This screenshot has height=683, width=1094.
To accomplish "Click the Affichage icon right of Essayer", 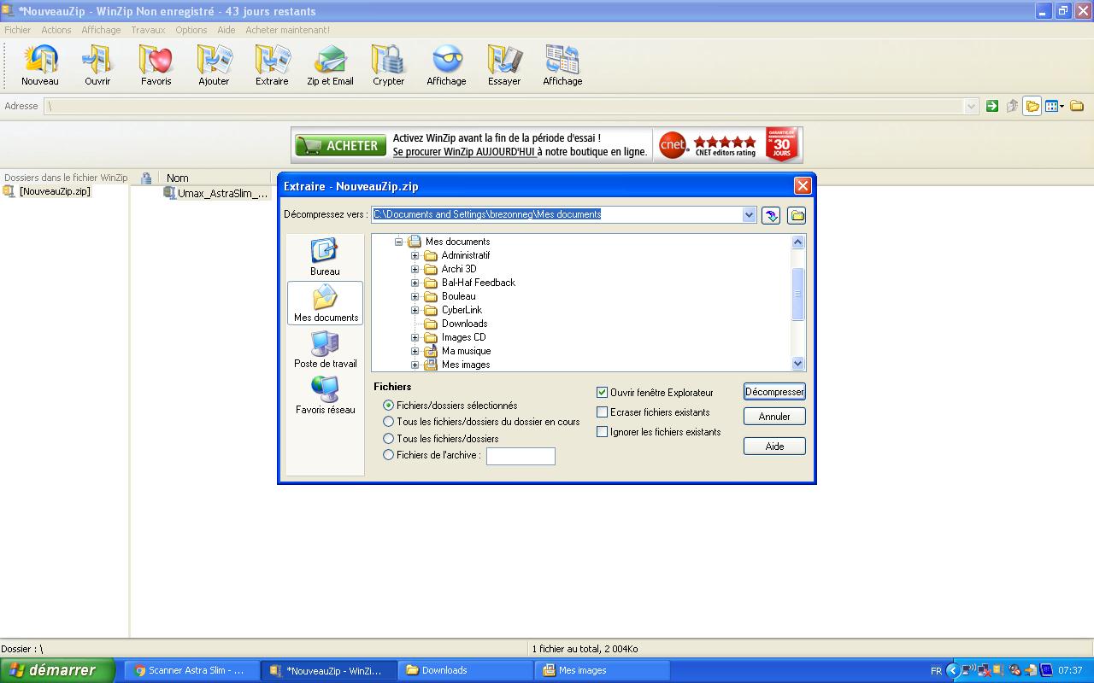I will pos(562,65).
